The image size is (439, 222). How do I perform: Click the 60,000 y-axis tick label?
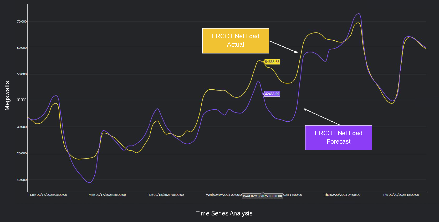(22, 48)
